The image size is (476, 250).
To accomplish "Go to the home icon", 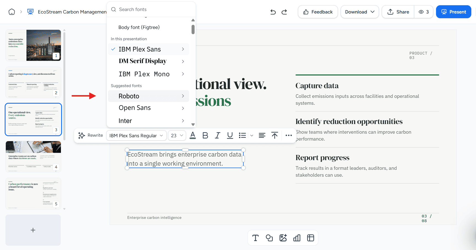I will pyautogui.click(x=12, y=12).
